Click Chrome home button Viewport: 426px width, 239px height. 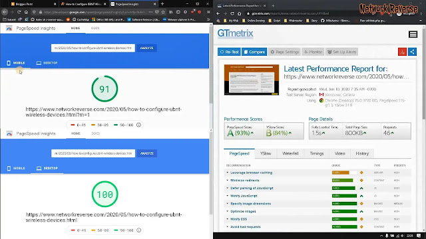(240, 13)
